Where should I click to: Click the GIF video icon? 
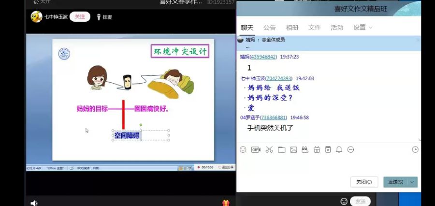point(256,150)
